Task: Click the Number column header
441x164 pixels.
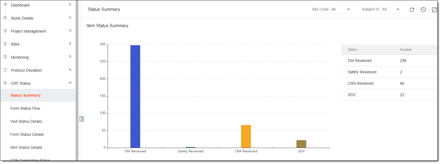Action: tap(406, 50)
